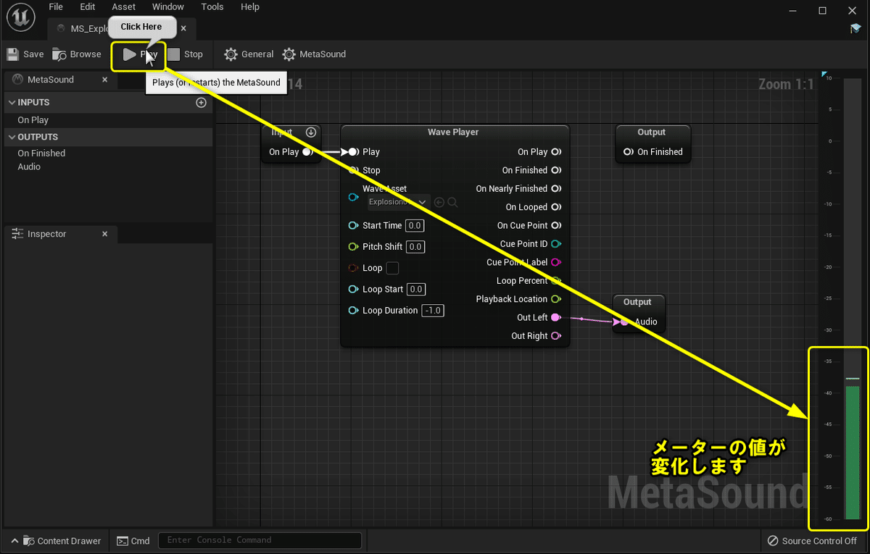The width and height of the screenshot is (870, 554).
Task: Close the MetaSound panel tab
Action: [105, 80]
